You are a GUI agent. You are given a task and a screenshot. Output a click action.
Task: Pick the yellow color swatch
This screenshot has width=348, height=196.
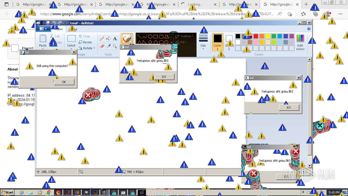coord(268,36)
